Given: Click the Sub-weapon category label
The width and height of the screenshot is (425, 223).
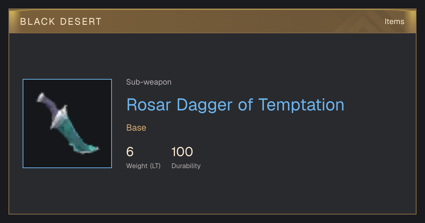Looking at the screenshot, I should pos(149,82).
